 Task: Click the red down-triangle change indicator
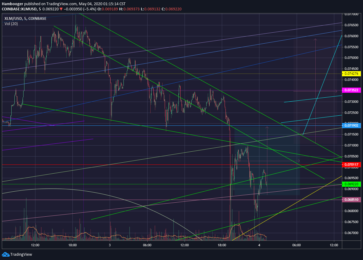[61, 9]
